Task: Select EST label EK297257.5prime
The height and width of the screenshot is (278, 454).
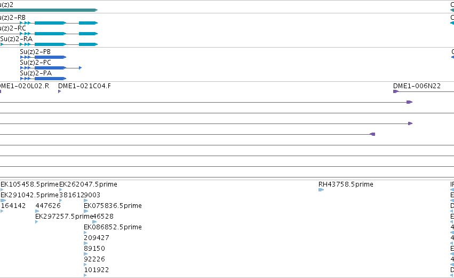Action: [x=63, y=217]
